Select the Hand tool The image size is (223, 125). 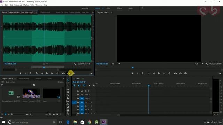(68, 110)
